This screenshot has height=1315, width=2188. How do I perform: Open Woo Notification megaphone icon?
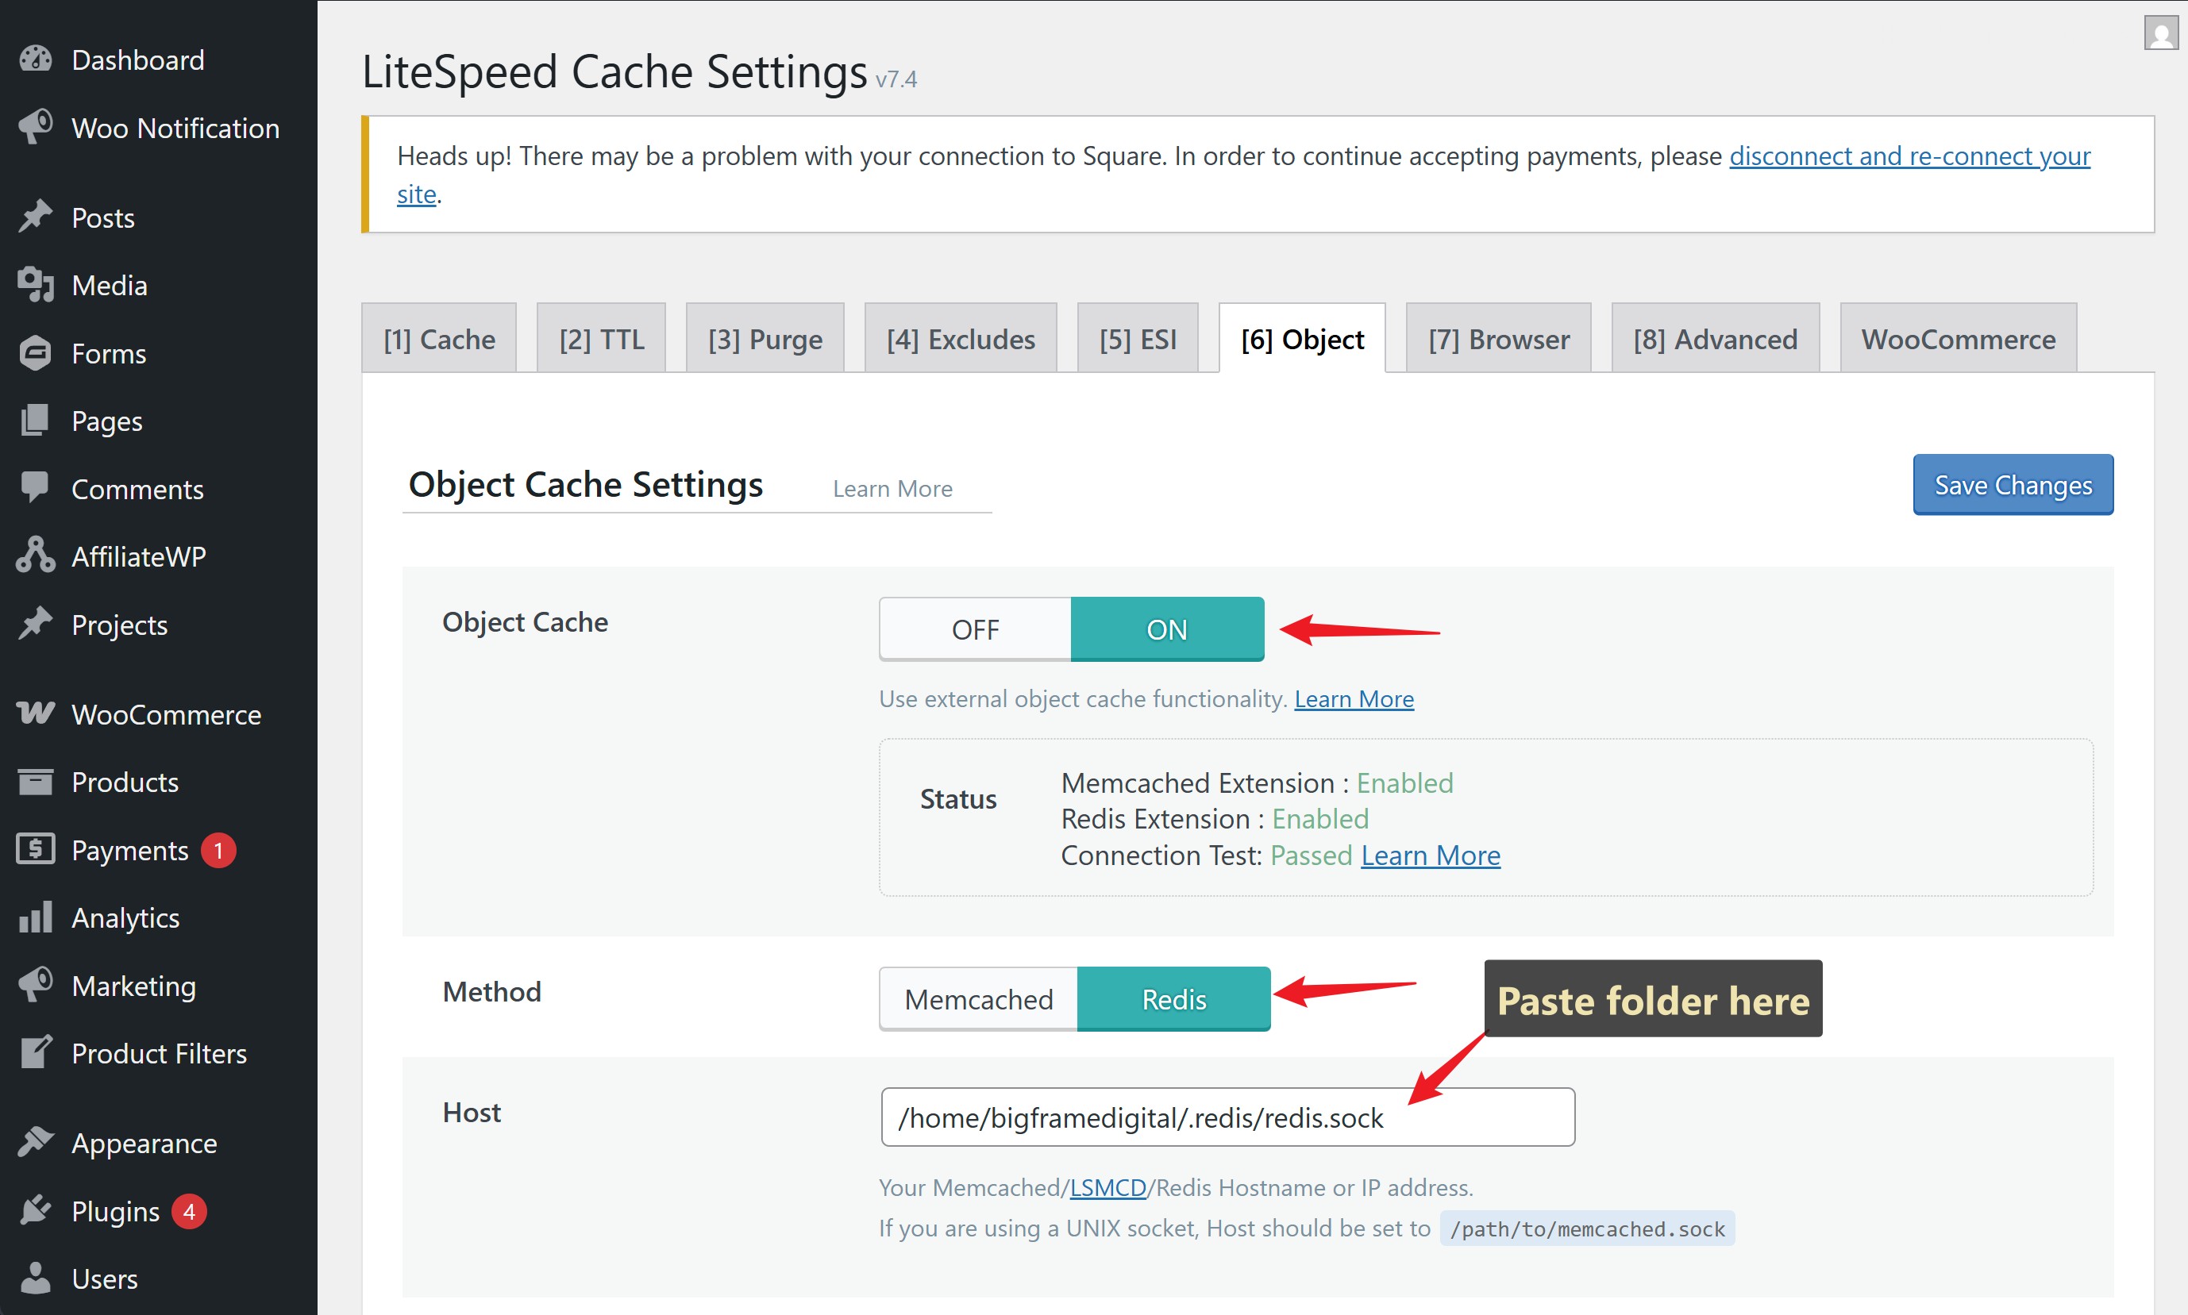[x=36, y=127]
